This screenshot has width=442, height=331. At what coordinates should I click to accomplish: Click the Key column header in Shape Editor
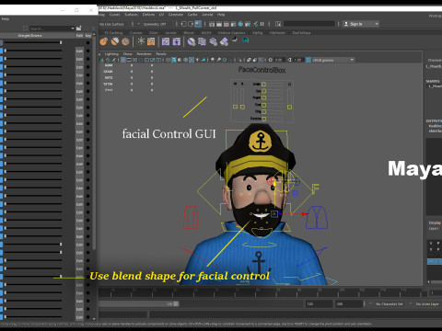[x=88, y=36]
